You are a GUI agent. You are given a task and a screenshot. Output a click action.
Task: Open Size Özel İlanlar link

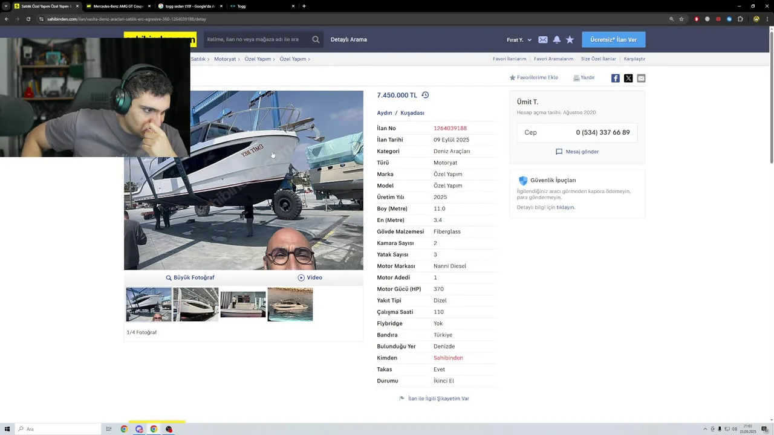coord(598,59)
